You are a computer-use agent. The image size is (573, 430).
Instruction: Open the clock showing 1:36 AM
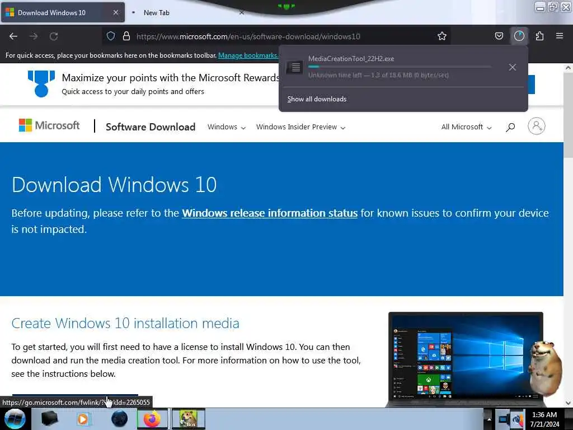point(544,419)
